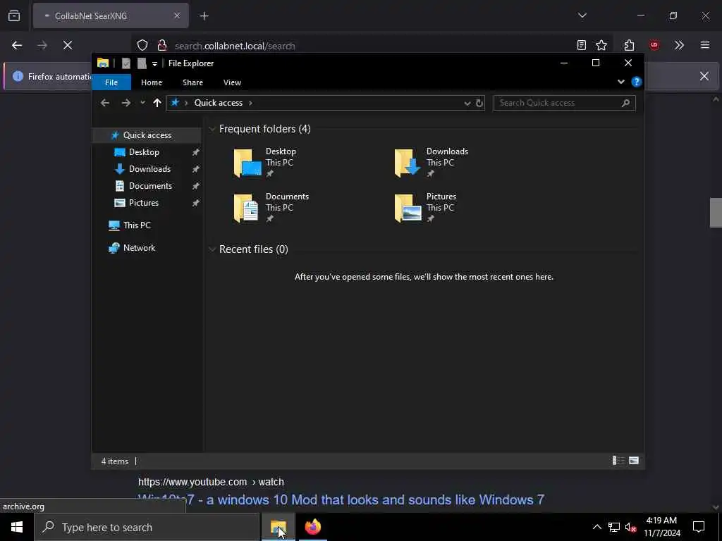Open the uBlock Origin extension icon
The width and height of the screenshot is (722, 541).
[654, 45]
